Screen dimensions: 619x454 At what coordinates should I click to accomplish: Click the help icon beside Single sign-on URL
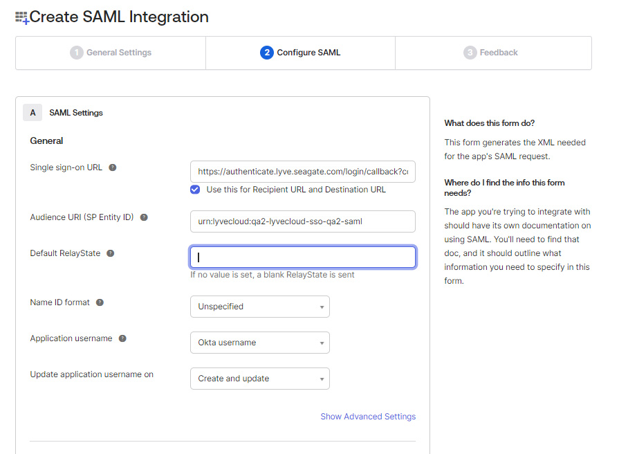112,167
